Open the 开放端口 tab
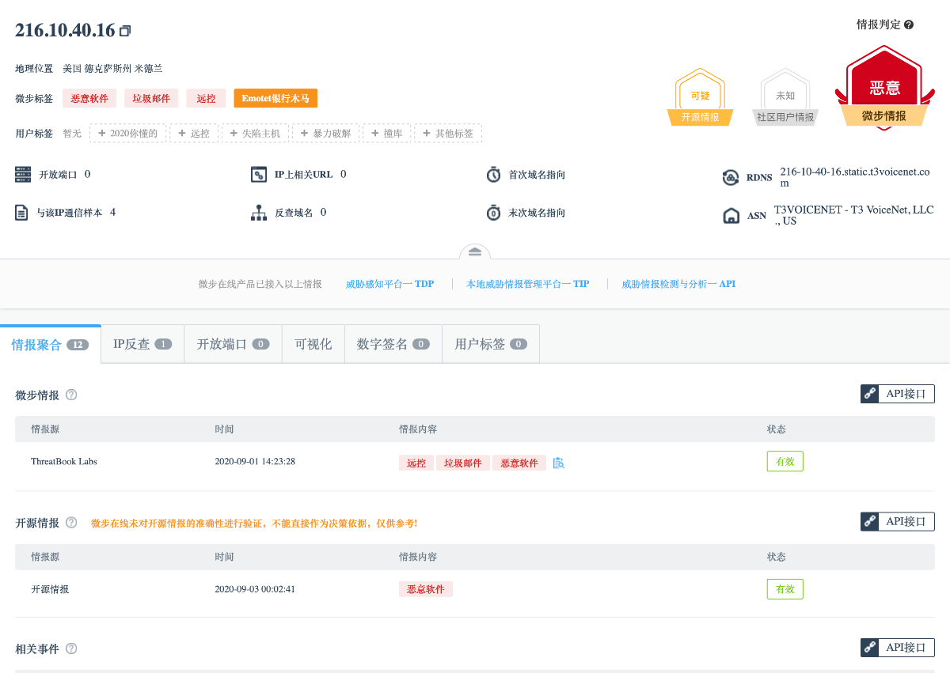This screenshot has width=950, height=673. [233, 344]
